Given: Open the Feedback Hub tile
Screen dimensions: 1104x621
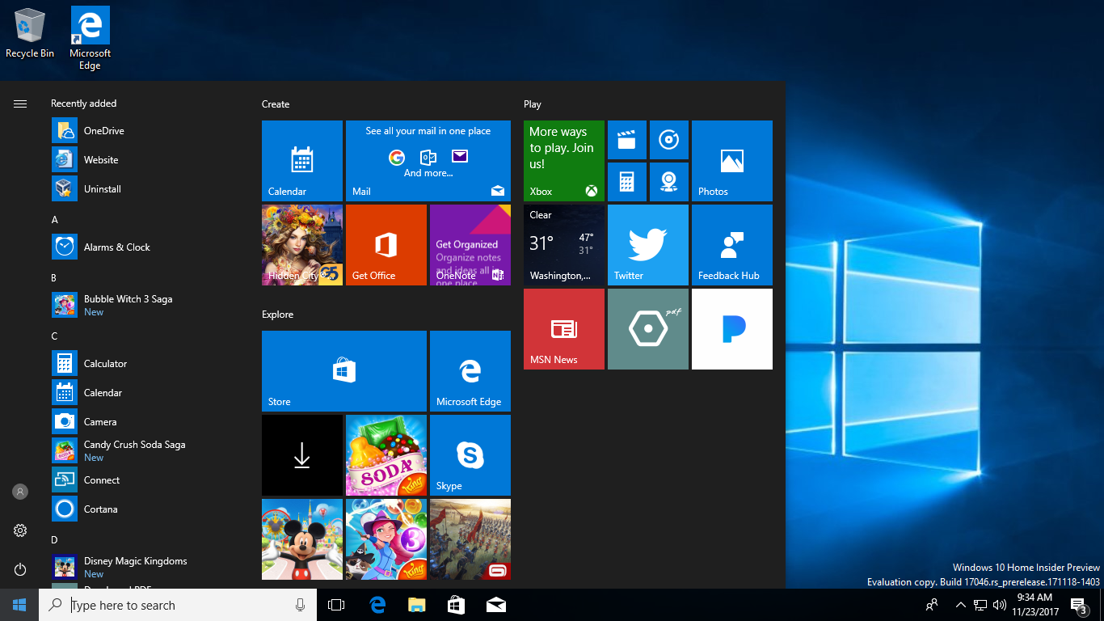Looking at the screenshot, I should [x=732, y=245].
